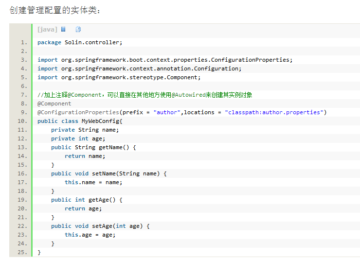Screen dimensions: 360x258
Task: Click the heading 创建管理配置的实体类
Action: 54,10
